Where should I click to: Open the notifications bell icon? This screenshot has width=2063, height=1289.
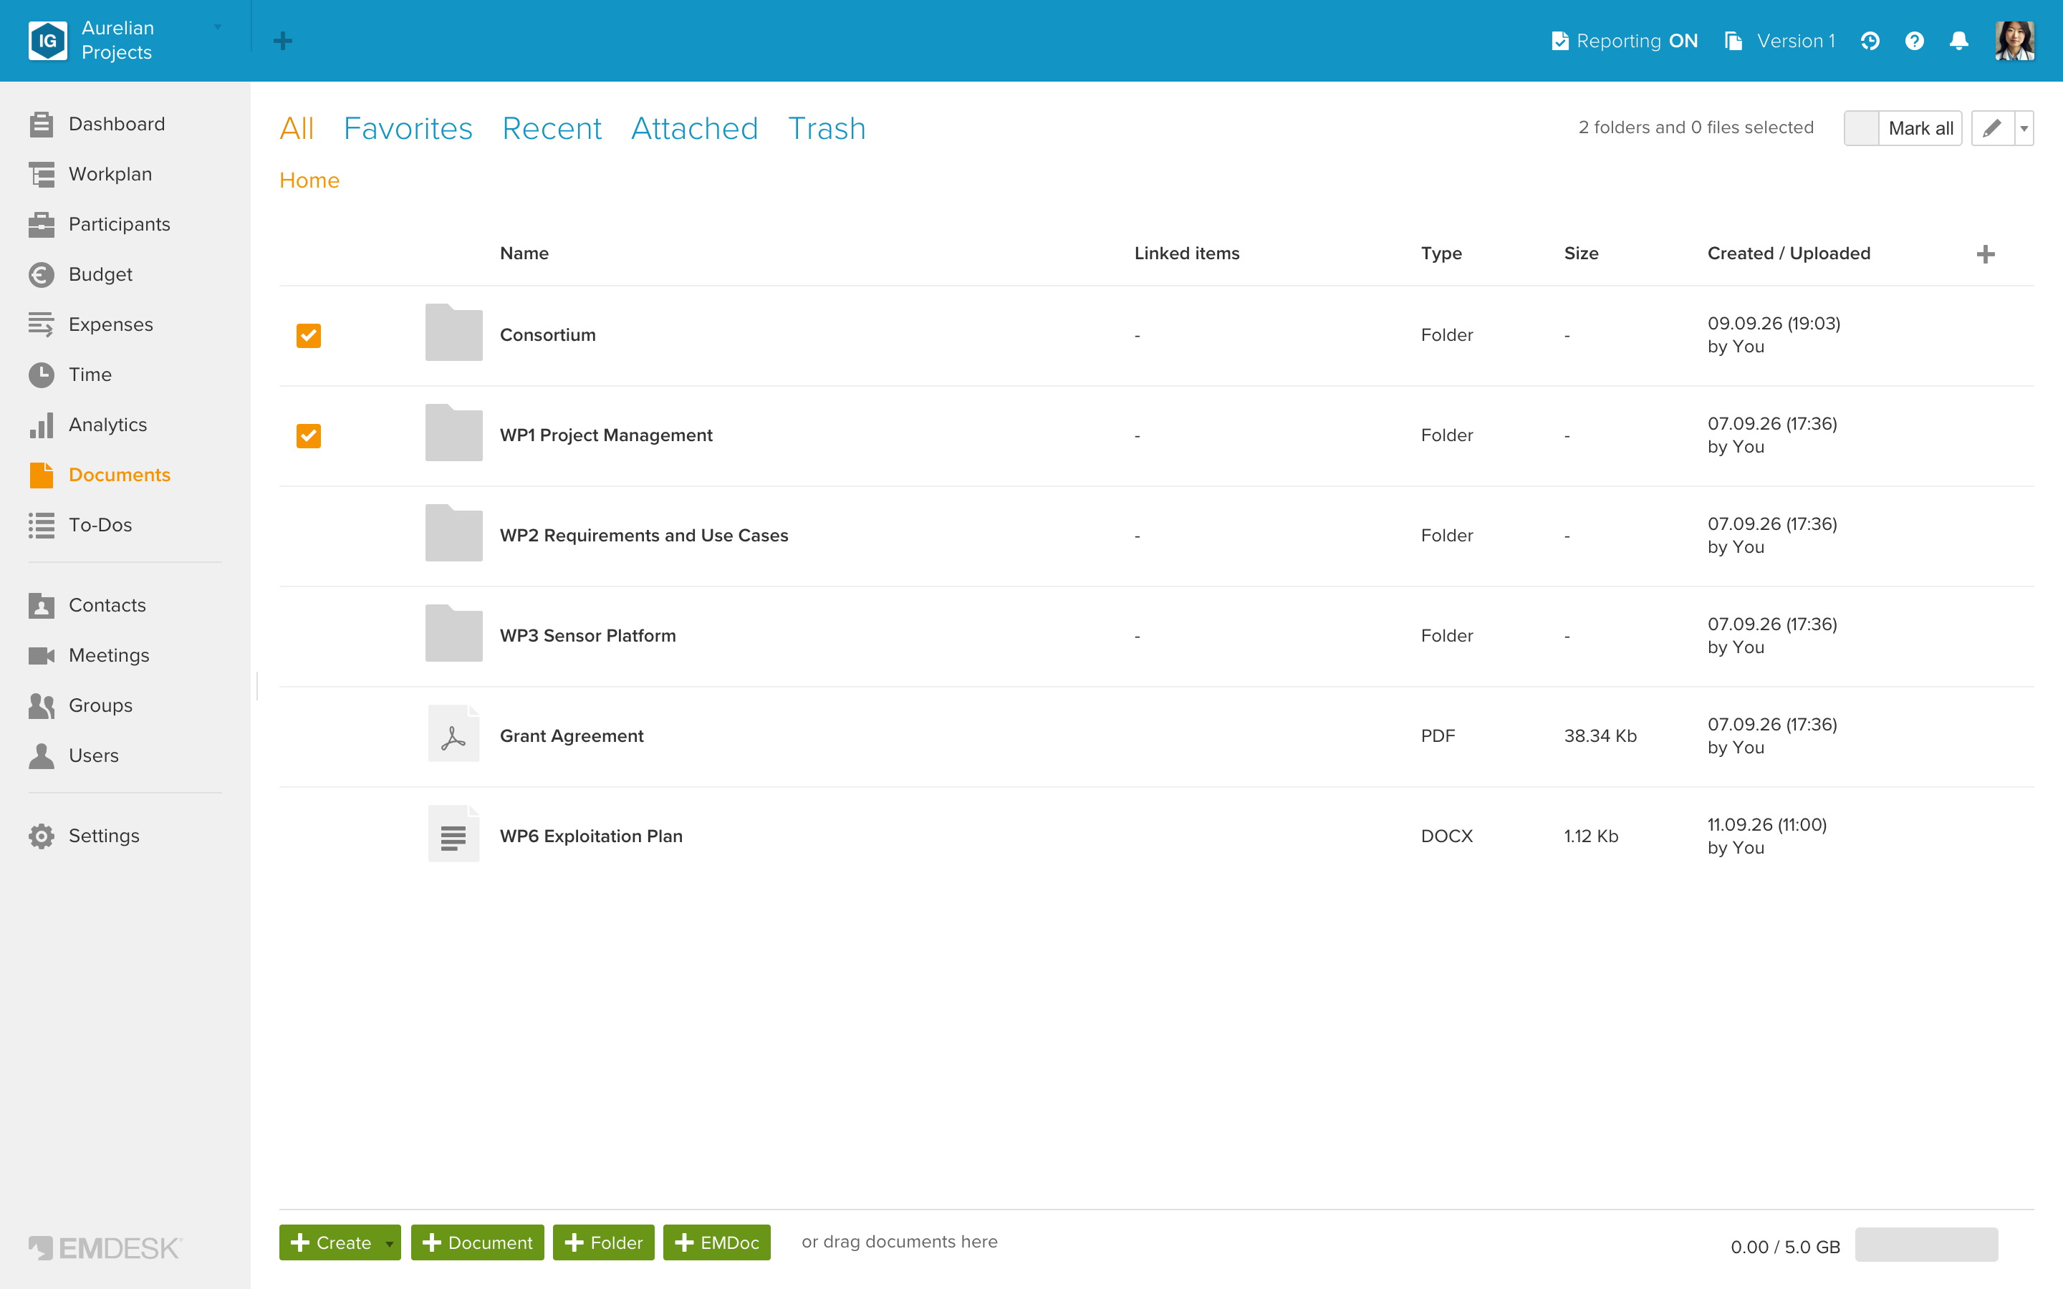pyautogui.click(x=1959, y=41)
